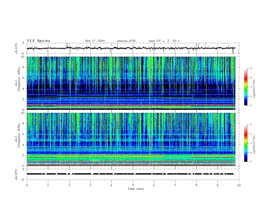Click the time axis tick label "3"
The image size is (269, 208).
pyautogui.click(x=90, y=185)
